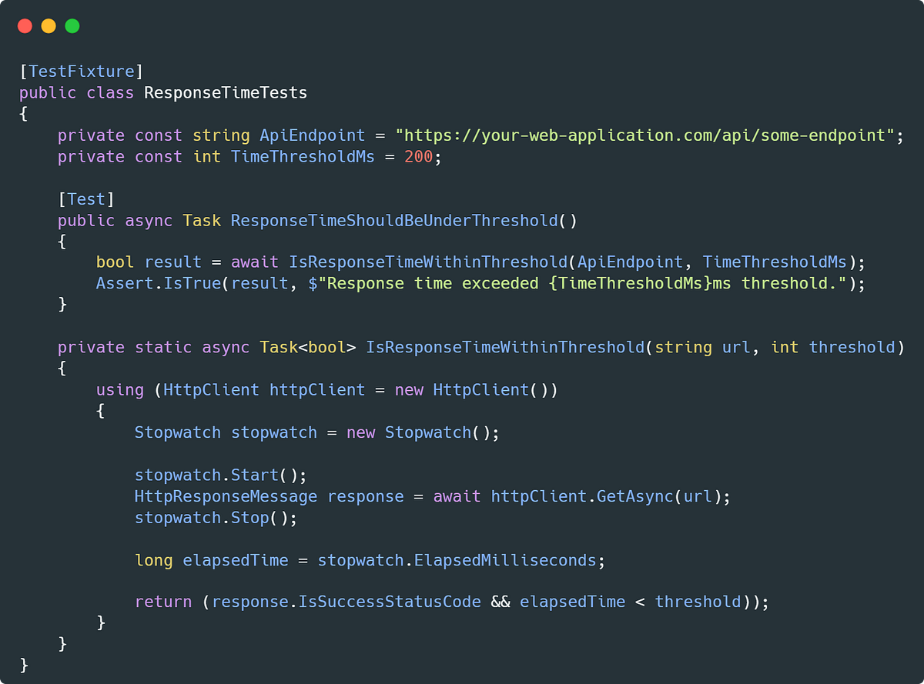924x684 pixels.
Task: Select the return statement checking IsSuccessStatusCode
Action: [450, 601]
